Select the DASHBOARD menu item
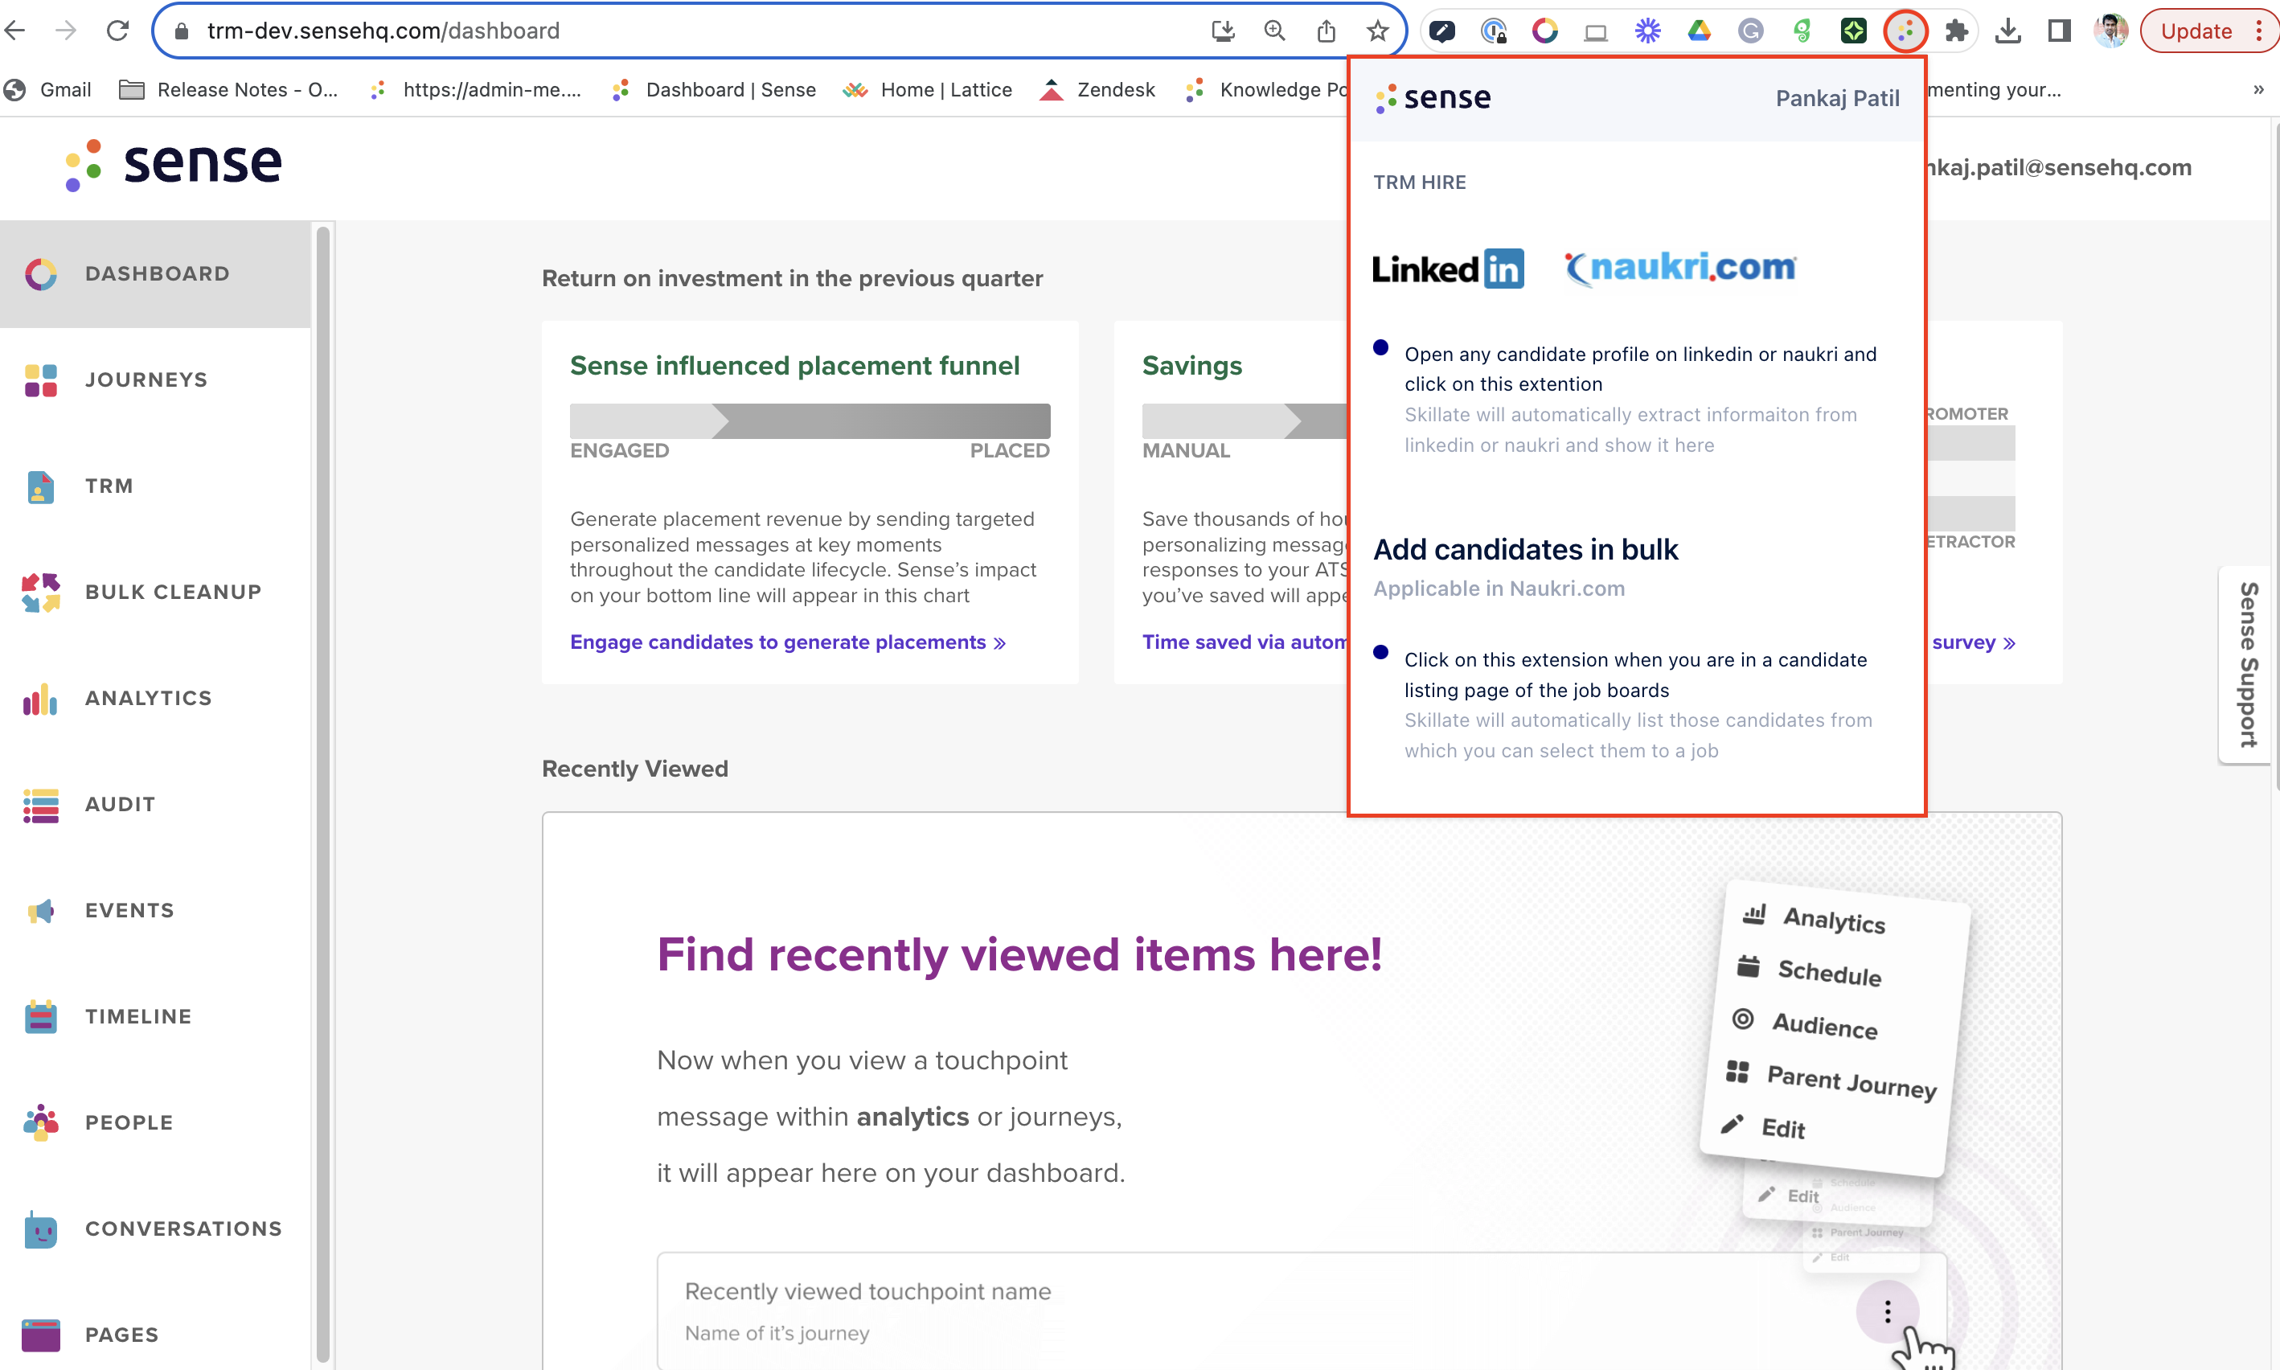Image resolution: width=2280 pixels, height=1370 pixels. (157, 274)
